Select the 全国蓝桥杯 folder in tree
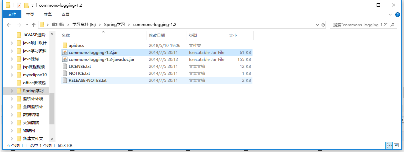This screenshot has width=404, height=152. 33,107
